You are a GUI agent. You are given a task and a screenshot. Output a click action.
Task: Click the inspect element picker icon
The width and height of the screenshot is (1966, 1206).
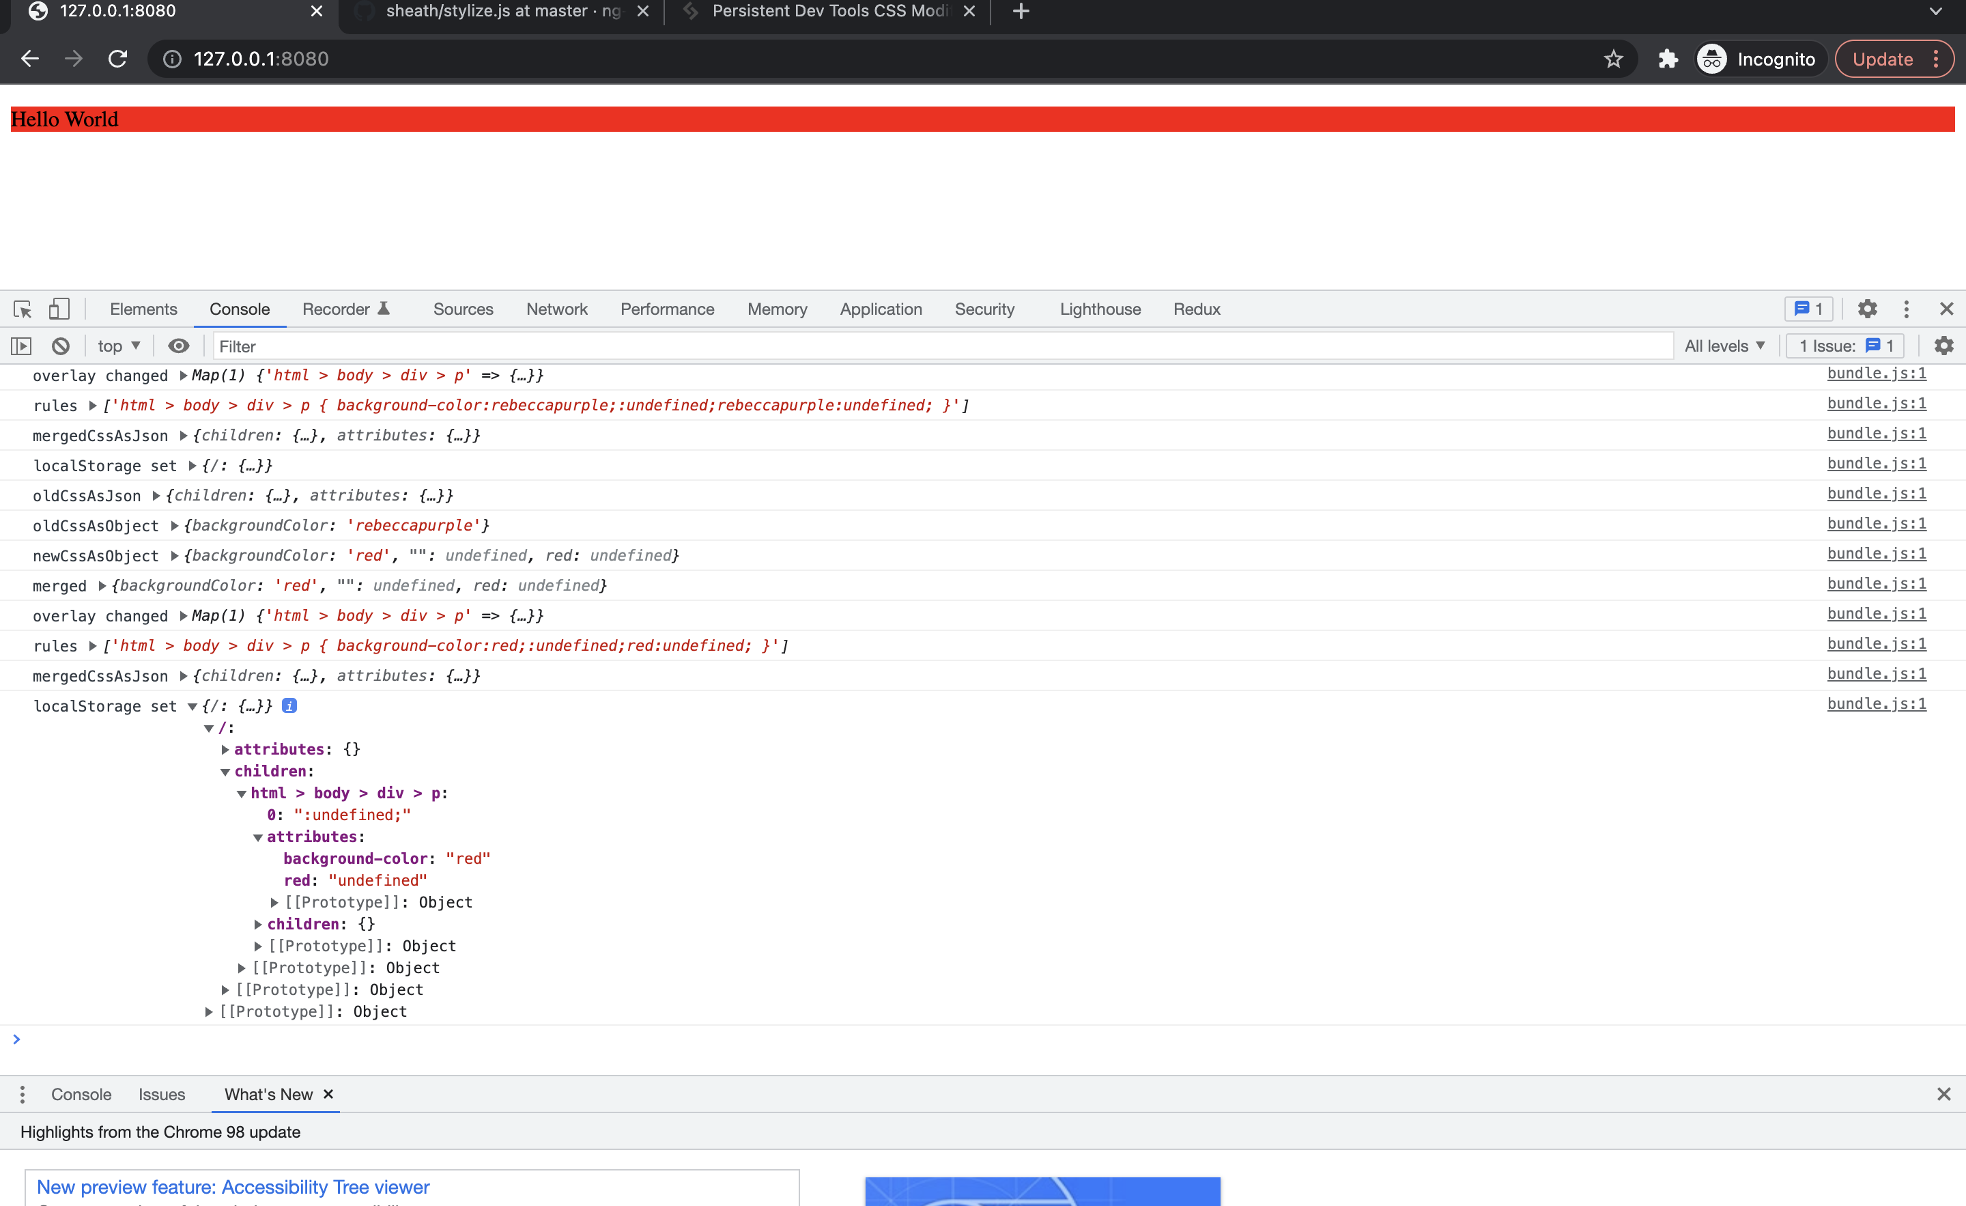click(x=23, y=309)
